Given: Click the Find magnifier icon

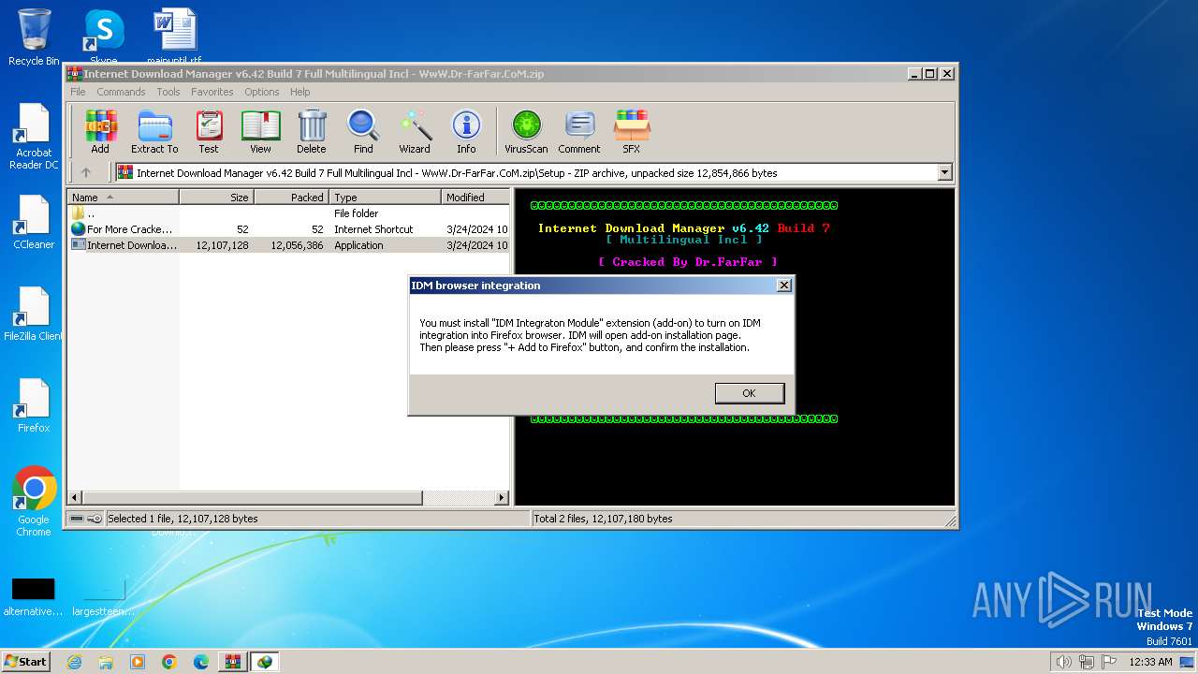Looking at the screenshot, I should [363, 131].
